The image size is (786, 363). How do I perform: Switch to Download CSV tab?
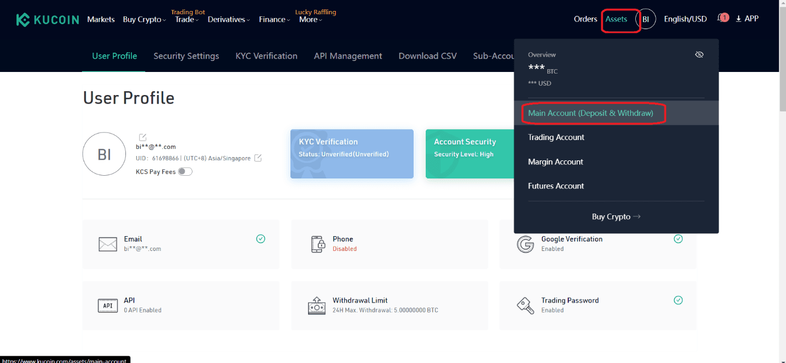(x=427, y=55)
